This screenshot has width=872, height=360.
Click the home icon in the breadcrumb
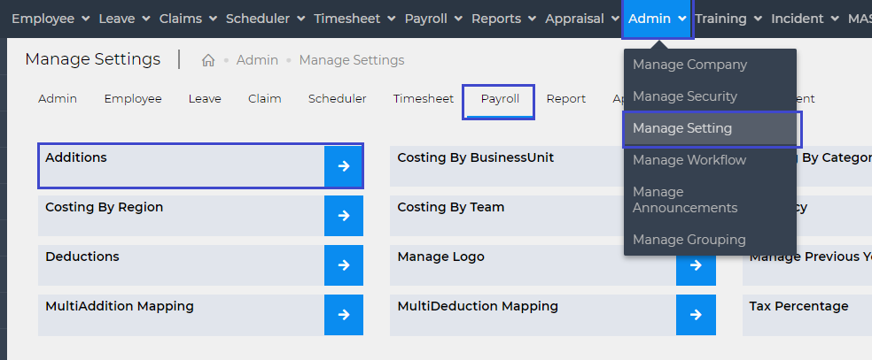coord(208,60)
